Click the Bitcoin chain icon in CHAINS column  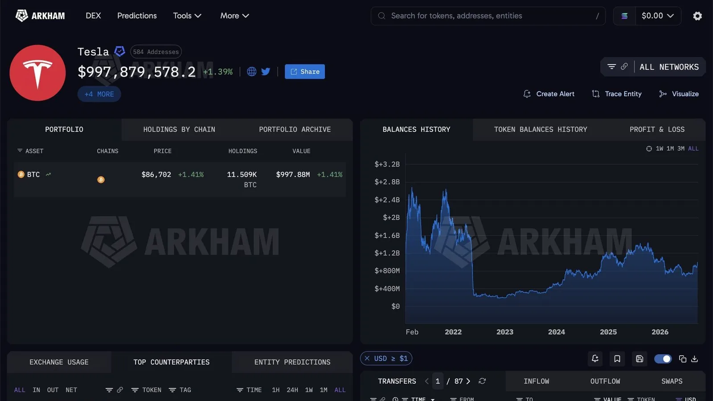coord(101,180)
